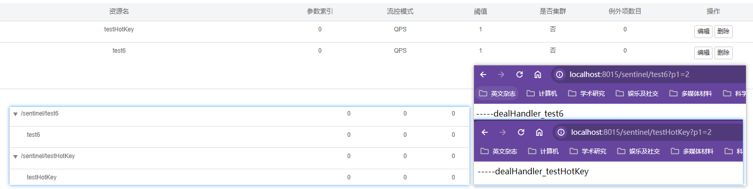The width and height of the screenshot is (753, 189).
Task: Open the 英文杂志 bookmark folder in top browser
Action: pos(497,94)
